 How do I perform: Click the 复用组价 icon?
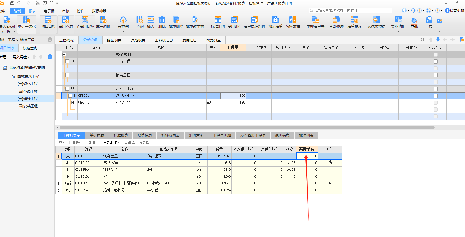tap(234, 20)
